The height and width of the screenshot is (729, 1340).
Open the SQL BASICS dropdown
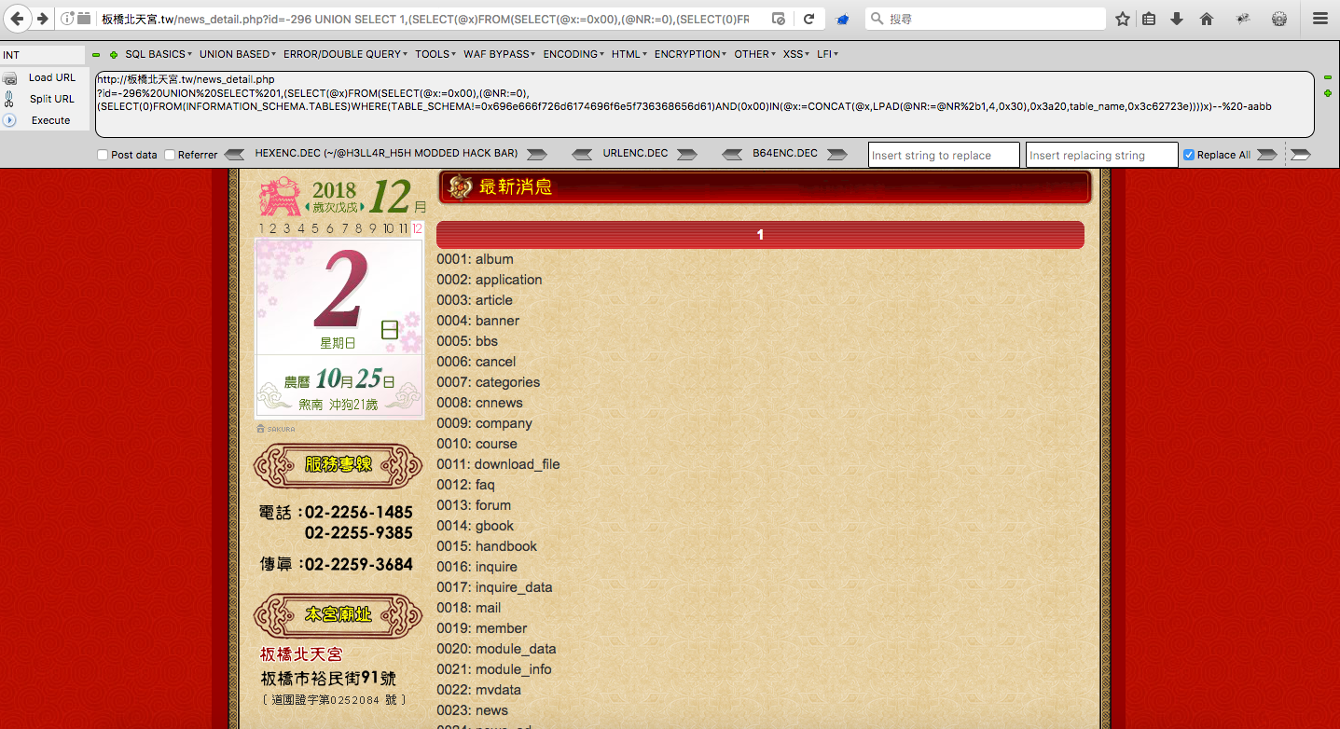point(159,54)
